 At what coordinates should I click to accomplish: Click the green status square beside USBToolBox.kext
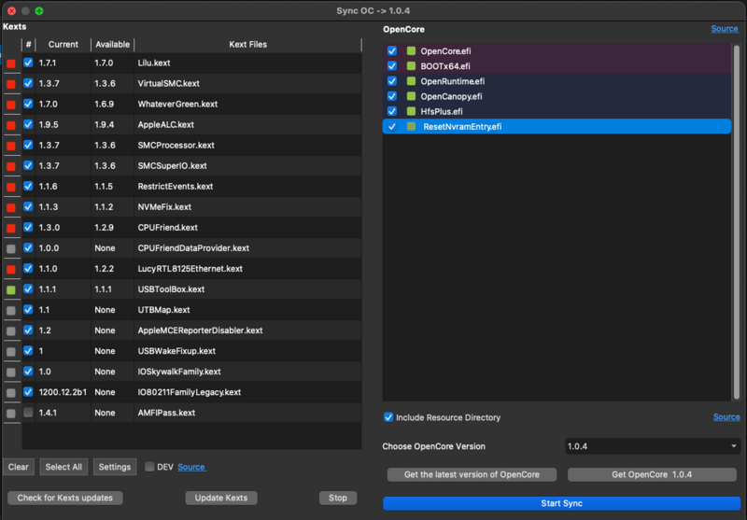[11, 289]
